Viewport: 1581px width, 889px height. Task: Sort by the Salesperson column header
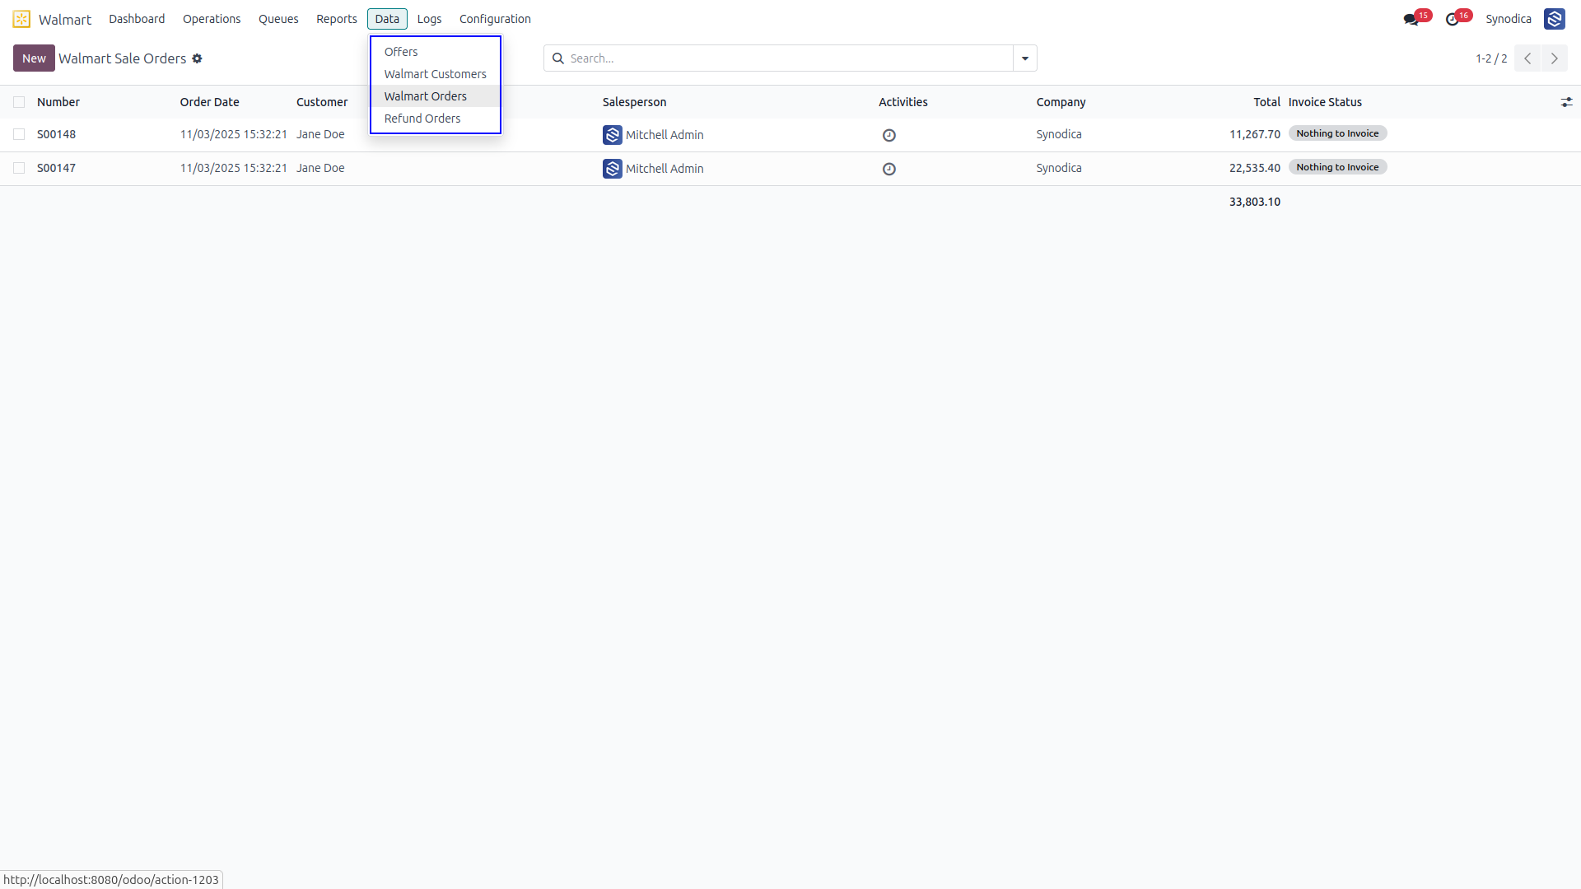pyautogui.click(x=635, y=102)
